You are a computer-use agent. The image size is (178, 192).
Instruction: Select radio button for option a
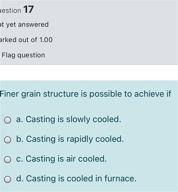point(8,120)
